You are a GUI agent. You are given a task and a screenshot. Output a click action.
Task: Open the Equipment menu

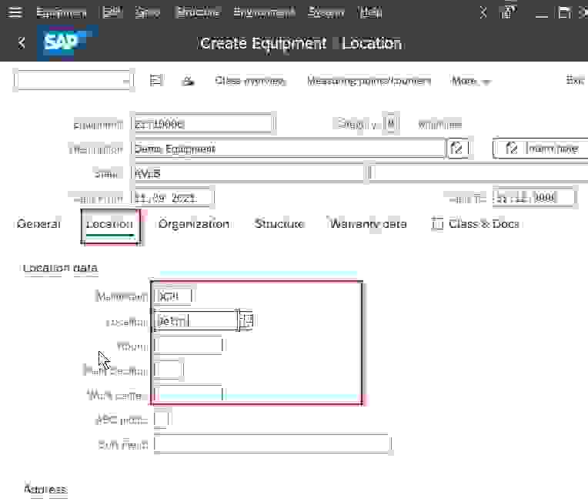click(61, 13)
